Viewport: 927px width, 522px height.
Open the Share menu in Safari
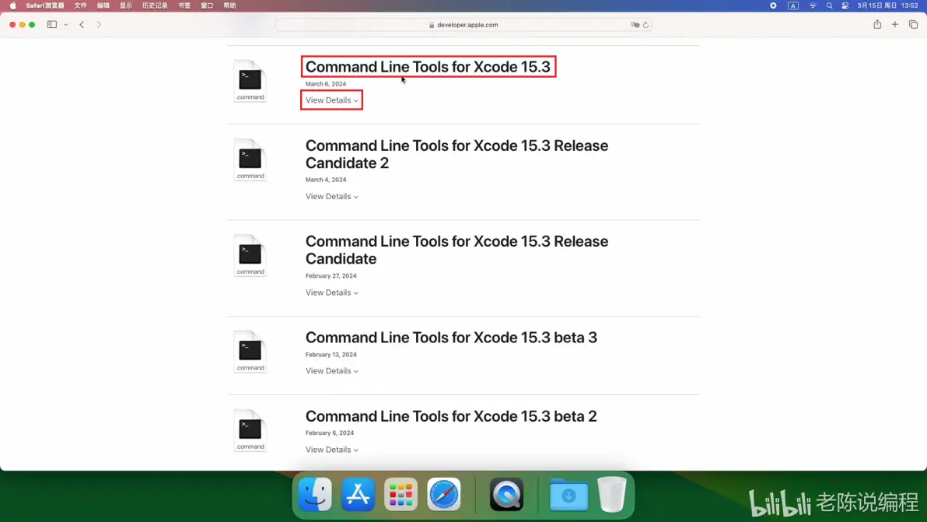[x=877, y=24]
